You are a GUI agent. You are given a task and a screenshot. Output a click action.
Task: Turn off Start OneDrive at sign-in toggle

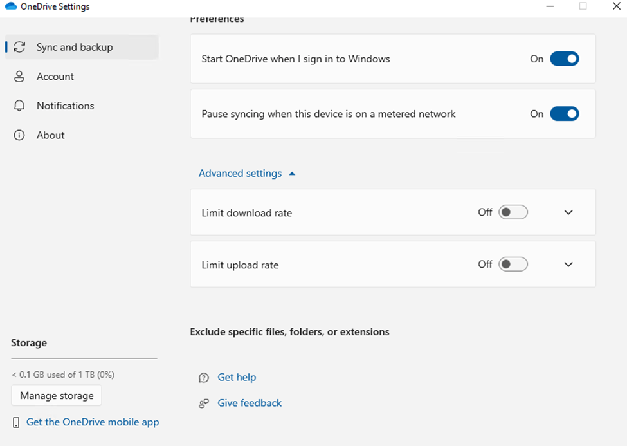coord(564,59)
